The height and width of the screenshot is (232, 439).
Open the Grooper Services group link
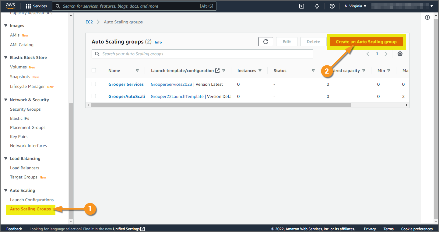[126, 84]
